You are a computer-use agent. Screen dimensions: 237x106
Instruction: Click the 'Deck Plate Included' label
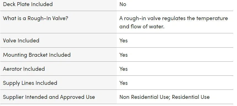[28, 4]
